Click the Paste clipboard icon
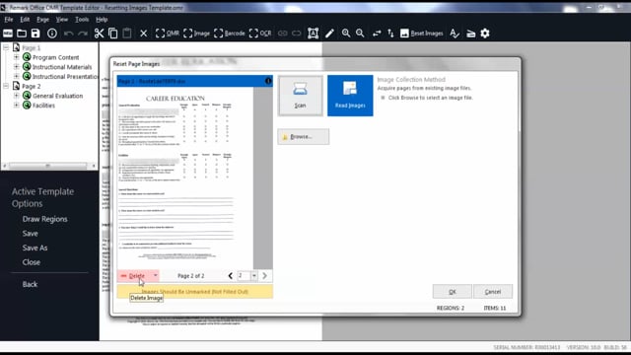The image size is (631, 355). 127,34
